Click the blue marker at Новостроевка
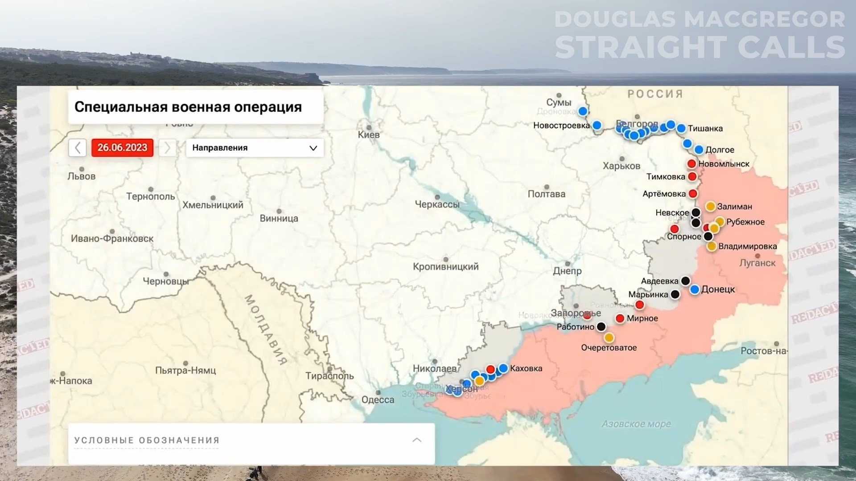Viewport: 856px width, 481px height. [597, 126]
